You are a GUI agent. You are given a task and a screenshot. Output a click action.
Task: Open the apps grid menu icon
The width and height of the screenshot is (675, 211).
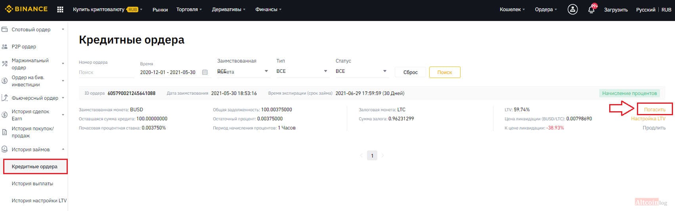(60, 10)
